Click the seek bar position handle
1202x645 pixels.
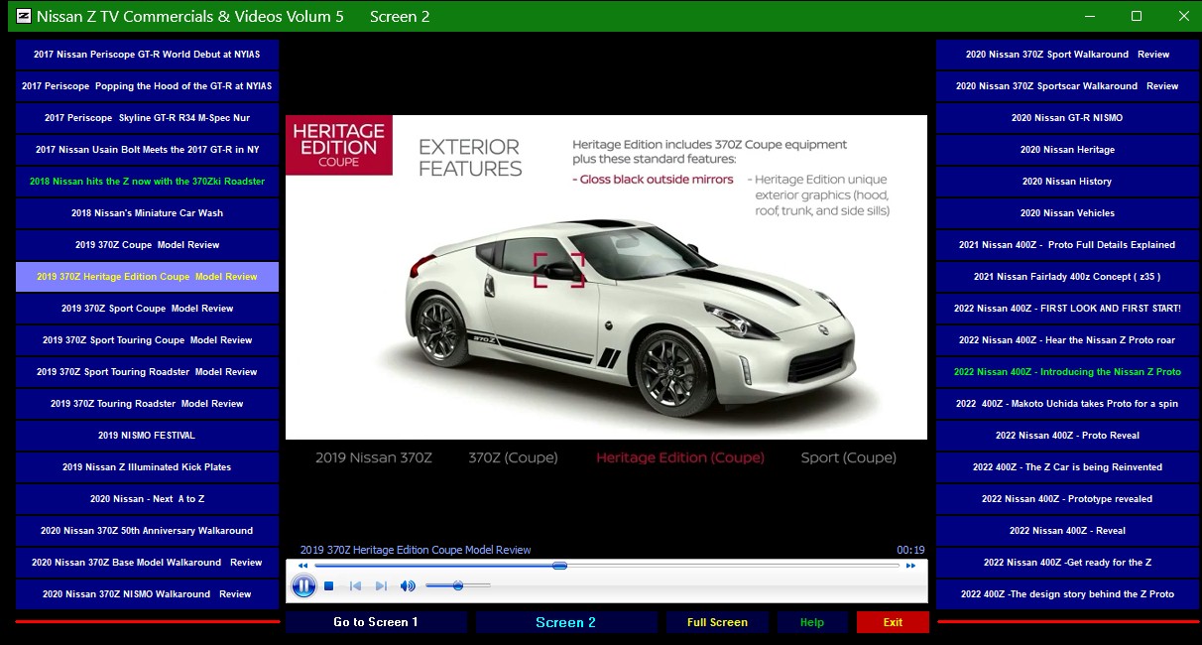tap(559, 566)
